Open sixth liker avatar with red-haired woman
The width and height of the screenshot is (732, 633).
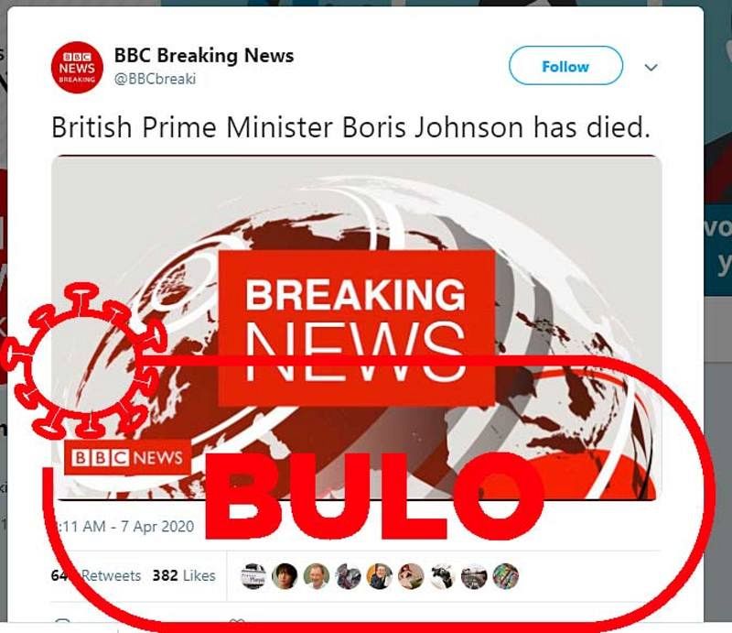[x=411, y=576]
